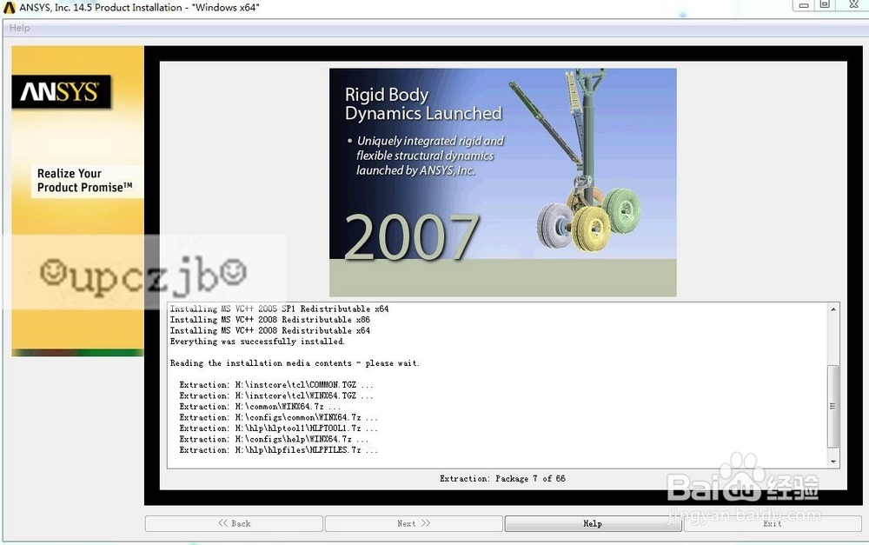Maximize the installer window
Viewport: 869px width, 545px height.
(825, 5)
